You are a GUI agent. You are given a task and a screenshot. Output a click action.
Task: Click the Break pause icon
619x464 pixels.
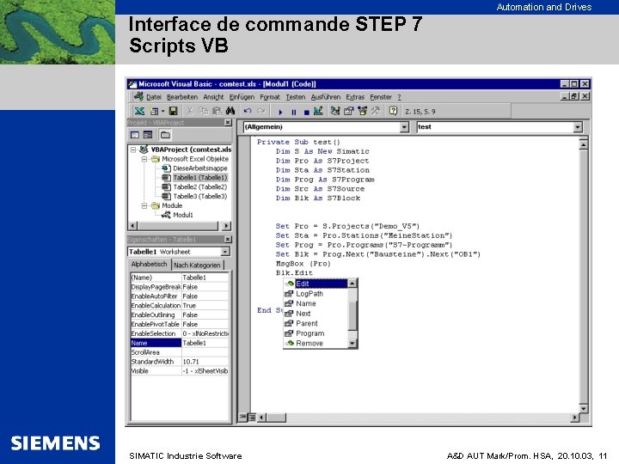click(294, 112)
